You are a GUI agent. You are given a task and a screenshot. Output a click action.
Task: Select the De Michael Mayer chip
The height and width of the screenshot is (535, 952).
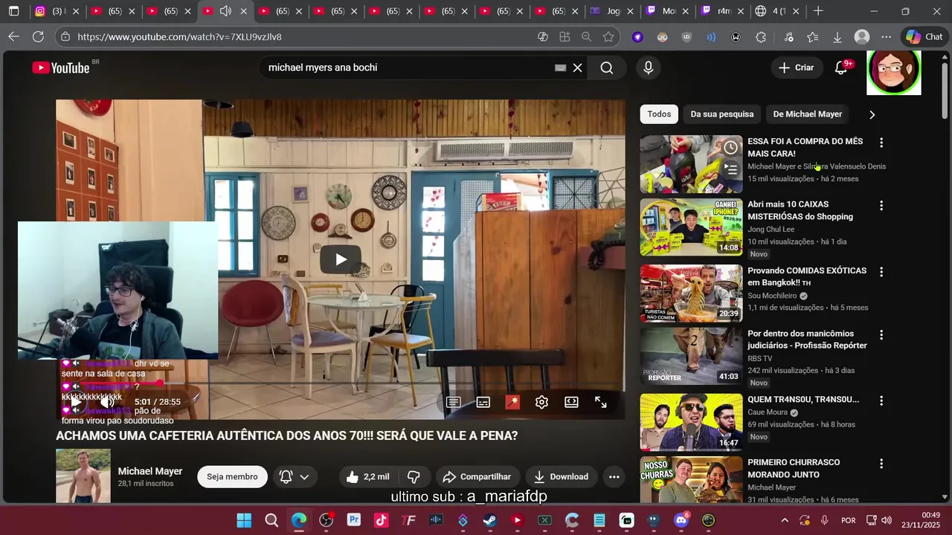(x=808, y=114)
